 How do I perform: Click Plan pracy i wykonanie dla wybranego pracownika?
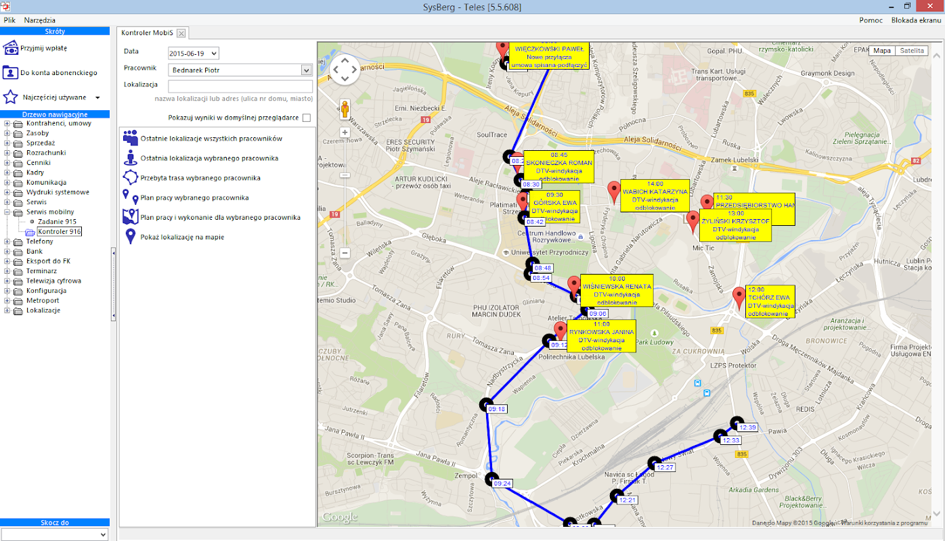[x=221, y=217]
